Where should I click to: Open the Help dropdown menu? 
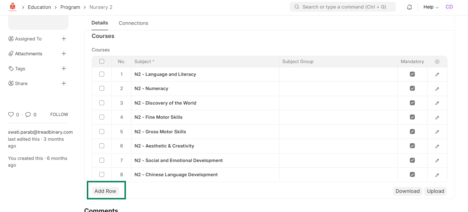pos(431,7)
